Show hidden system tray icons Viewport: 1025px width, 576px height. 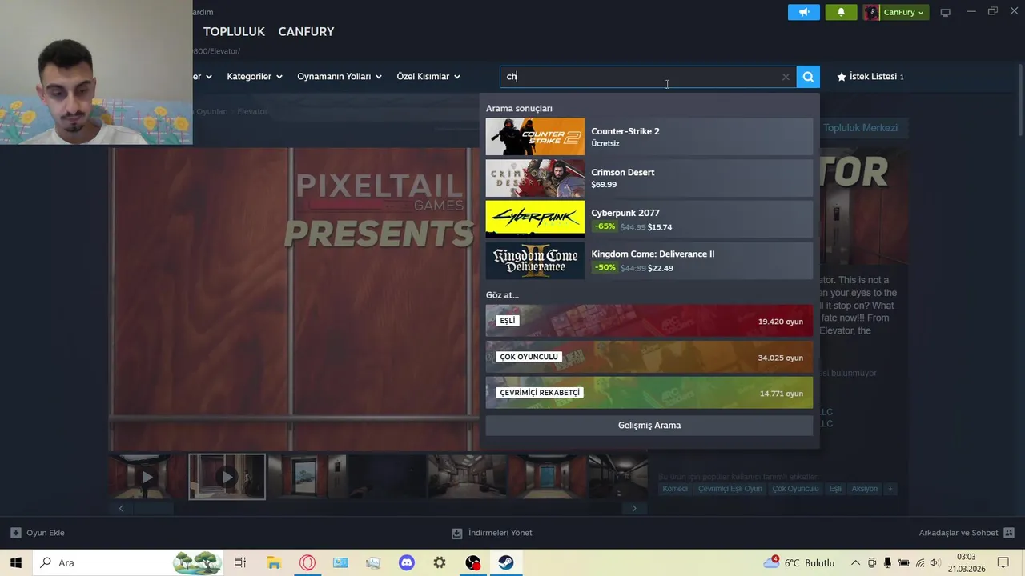pyautogui.click(x=855, y=562)
